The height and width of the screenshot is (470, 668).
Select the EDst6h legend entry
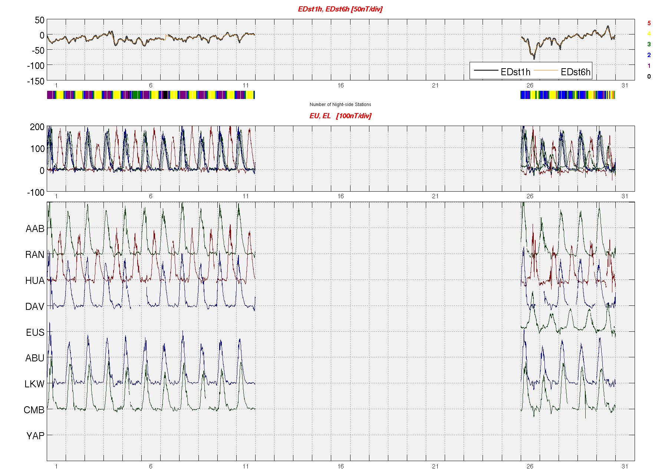[562, 72]
